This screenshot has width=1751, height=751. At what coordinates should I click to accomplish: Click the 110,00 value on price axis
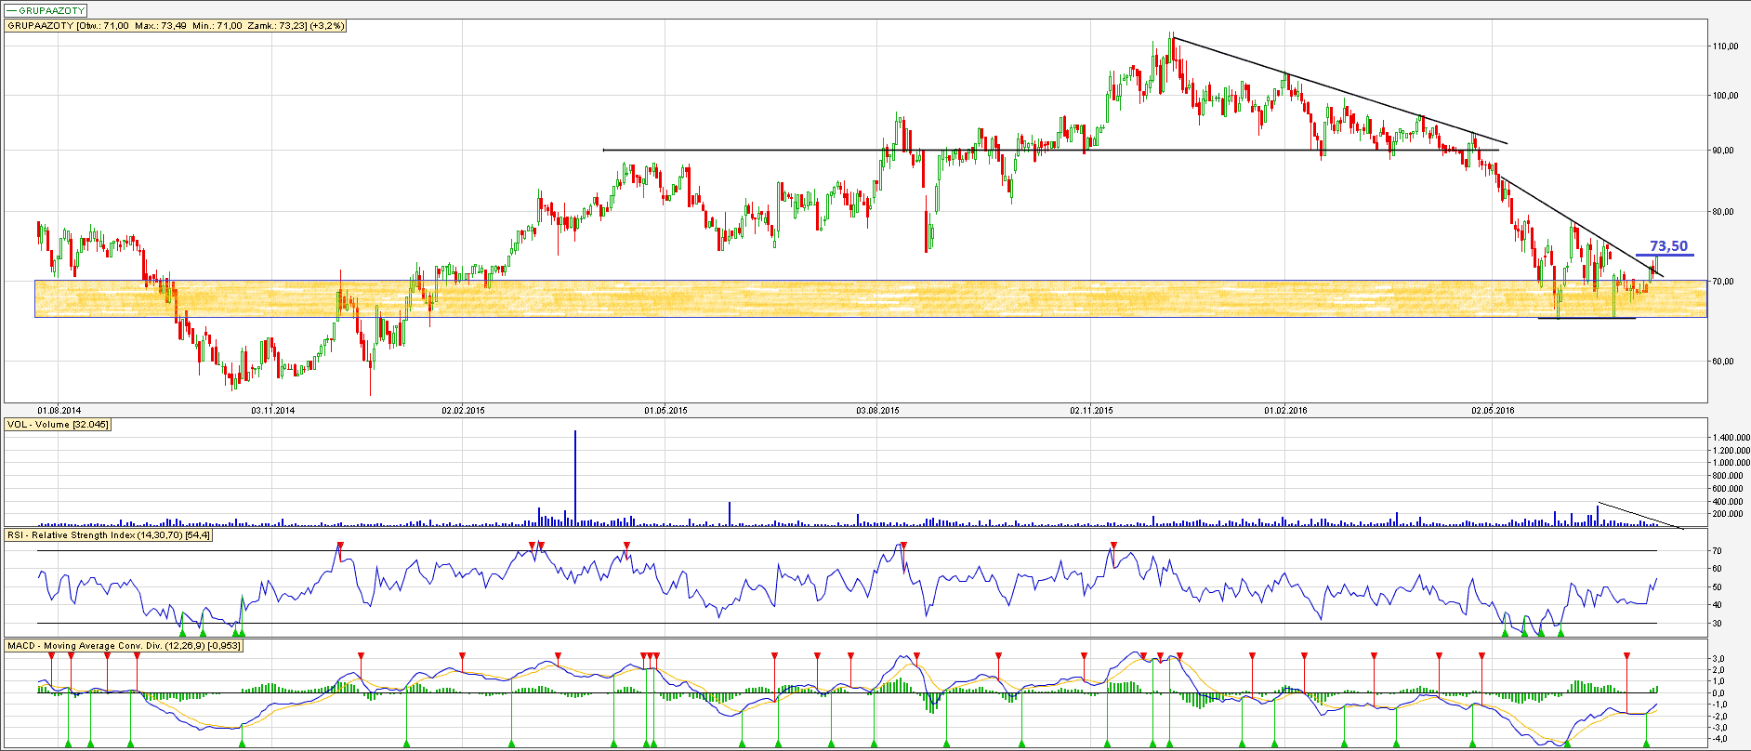pos(1725,46)
